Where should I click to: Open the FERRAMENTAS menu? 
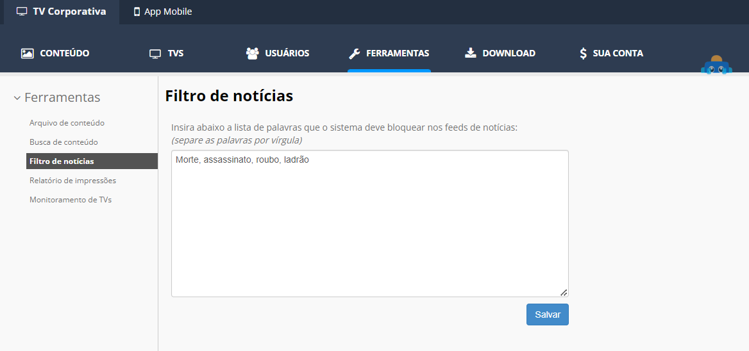click(x=389, y=53)
